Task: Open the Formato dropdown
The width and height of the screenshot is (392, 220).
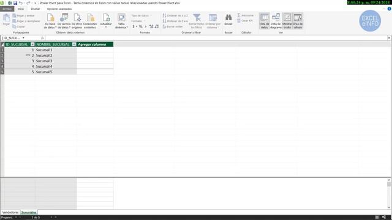Action: [138, 21]
